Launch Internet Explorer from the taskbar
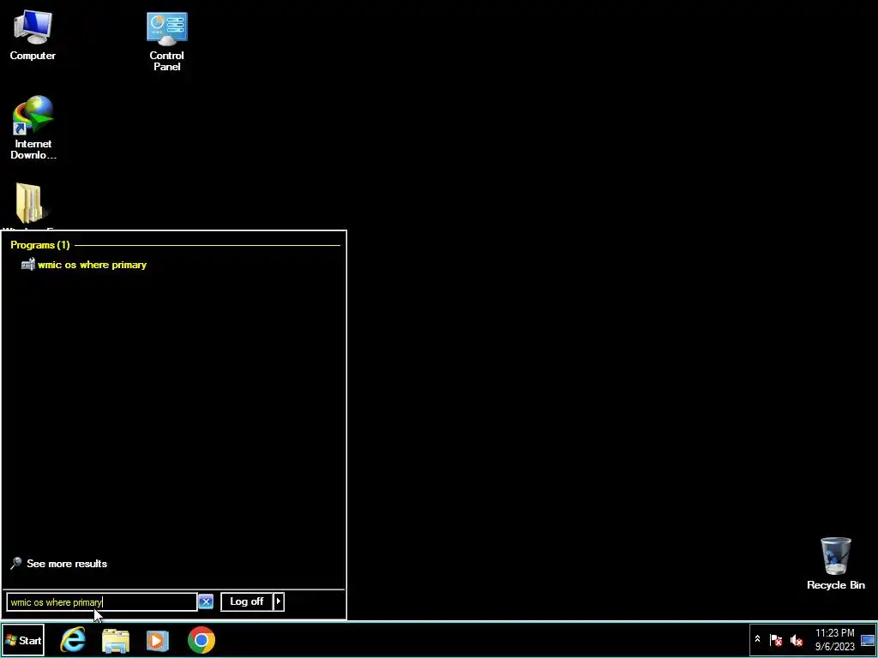The image size is (878, 658). [73, 640]
